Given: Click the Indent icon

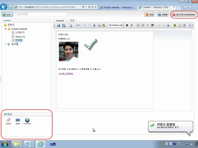Looking at the screenshot, I should pyautogui.click(x=152, y=25).
